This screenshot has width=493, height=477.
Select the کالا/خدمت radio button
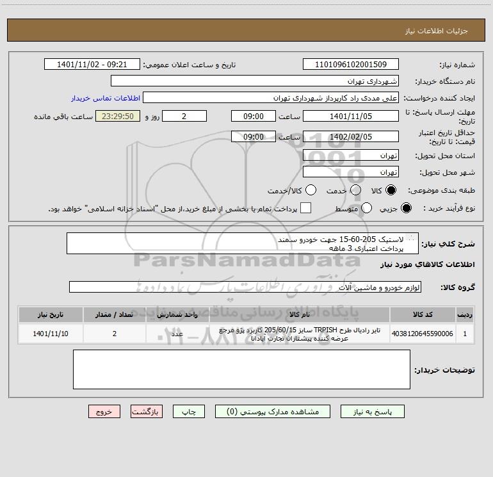pos(311,190)
